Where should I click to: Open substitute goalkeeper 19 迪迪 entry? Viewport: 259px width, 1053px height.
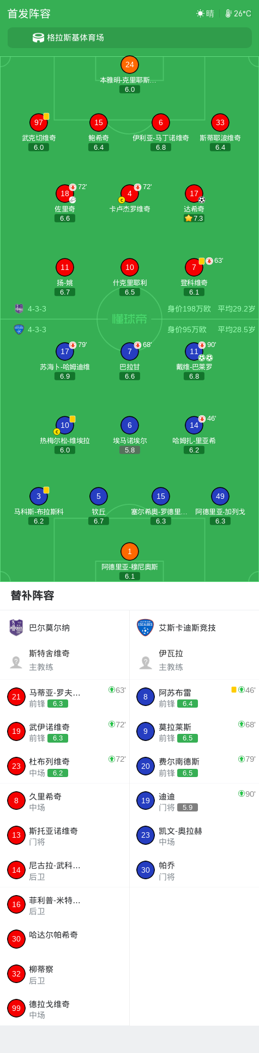[194, 800]
